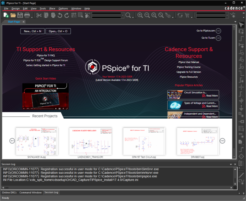Close the Start Page tab
This screenshot has width=246, height=201.
[24, 22]
